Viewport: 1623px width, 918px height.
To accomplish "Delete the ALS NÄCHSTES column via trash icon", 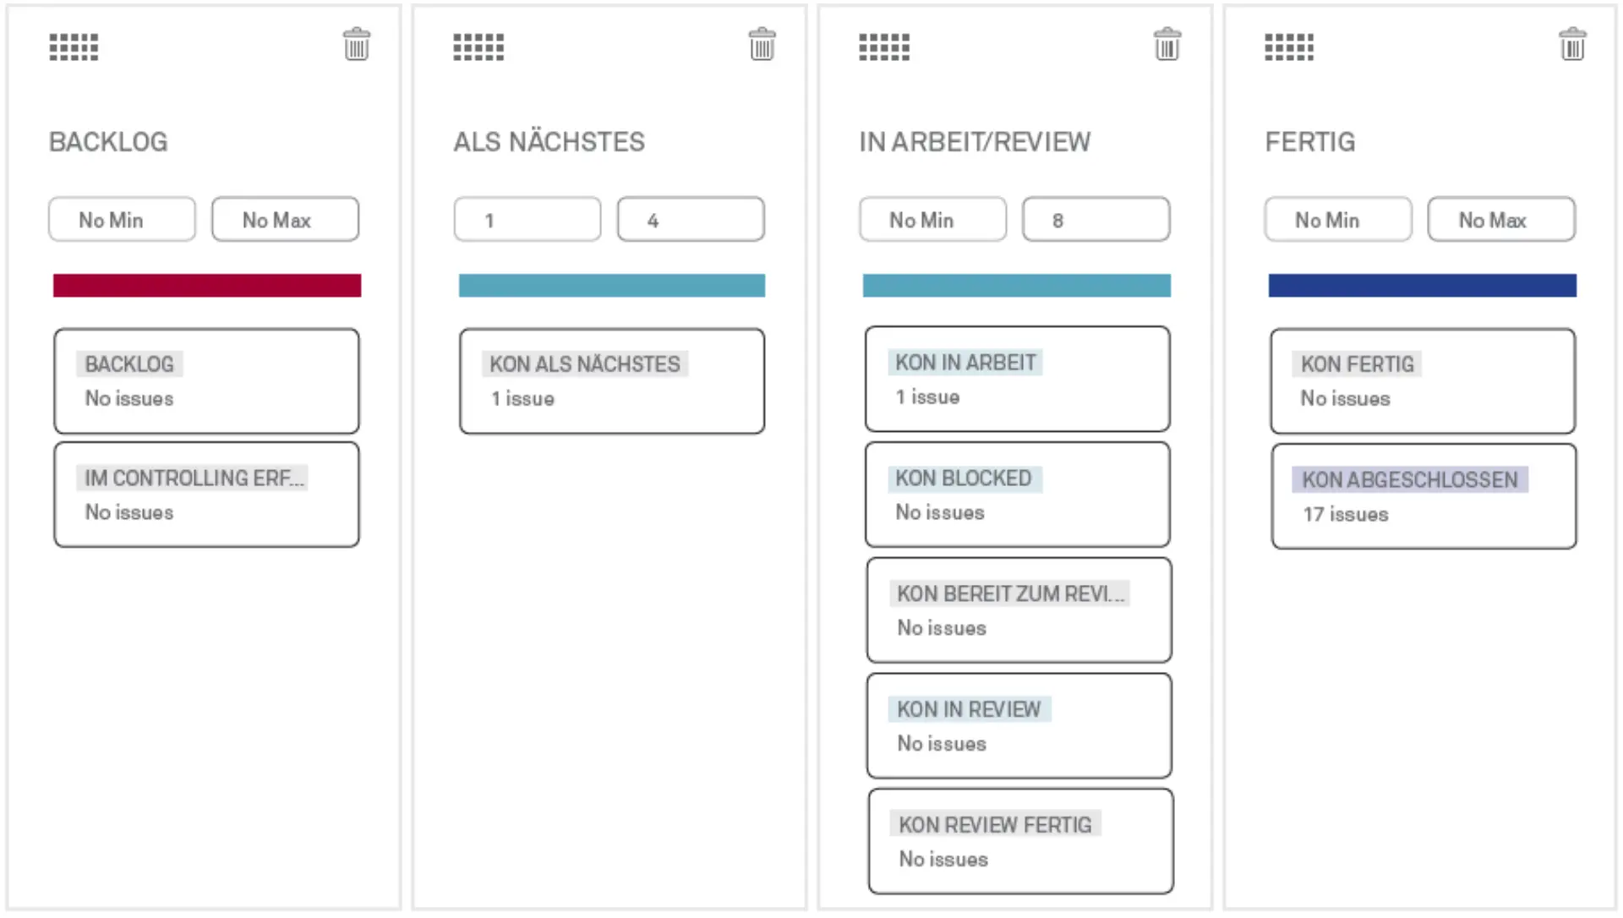I will click(x=761, y=44).
